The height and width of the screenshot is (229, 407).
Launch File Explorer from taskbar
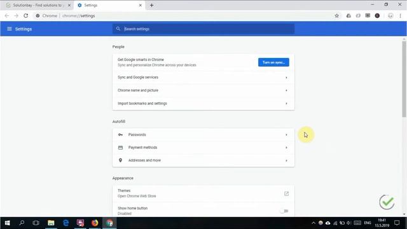point(51,223)
